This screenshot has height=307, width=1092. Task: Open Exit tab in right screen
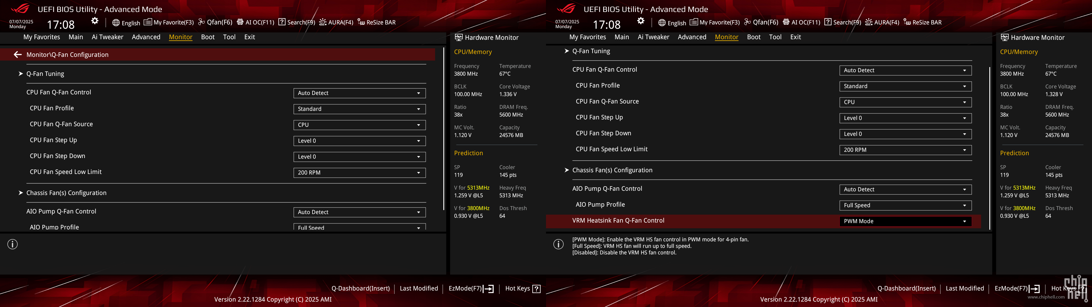(796, 37)
